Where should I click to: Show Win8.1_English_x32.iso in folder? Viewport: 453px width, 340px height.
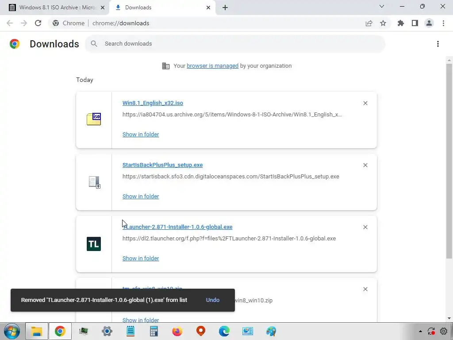[141, 135]
